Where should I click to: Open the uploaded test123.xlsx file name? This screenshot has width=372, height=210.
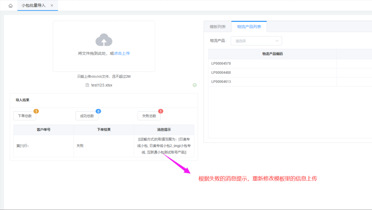[x=102, y=85]
